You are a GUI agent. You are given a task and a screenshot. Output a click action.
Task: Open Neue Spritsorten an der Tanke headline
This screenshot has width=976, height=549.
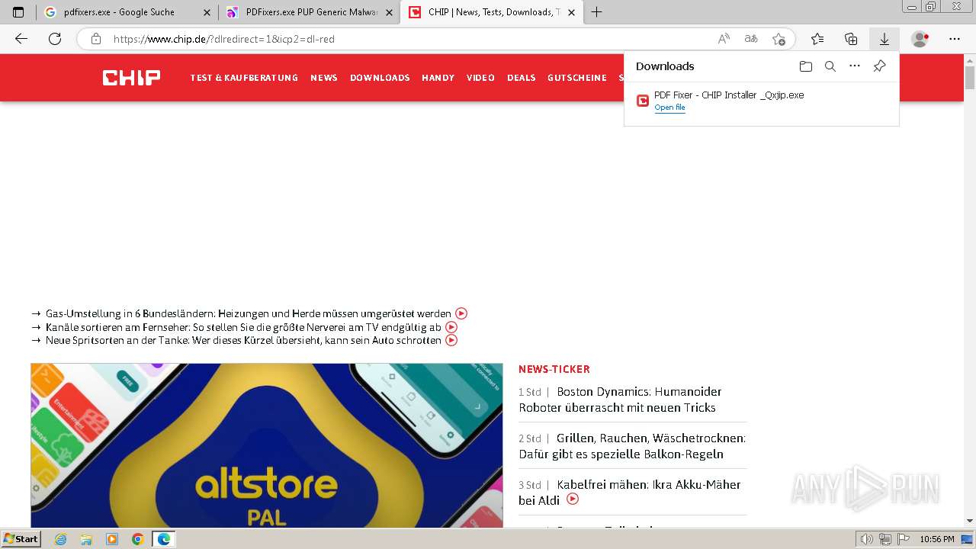(243, 340)
